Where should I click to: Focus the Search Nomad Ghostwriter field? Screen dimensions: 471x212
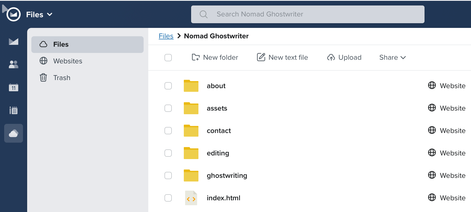[x=308, y=14]
